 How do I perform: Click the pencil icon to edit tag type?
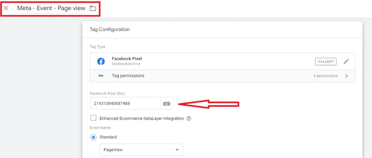click(x=346, y=61)
